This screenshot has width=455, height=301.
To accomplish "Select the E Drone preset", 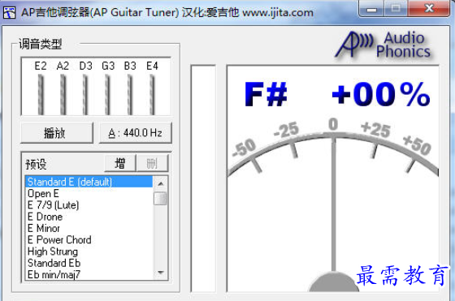I will click(89, 217).
